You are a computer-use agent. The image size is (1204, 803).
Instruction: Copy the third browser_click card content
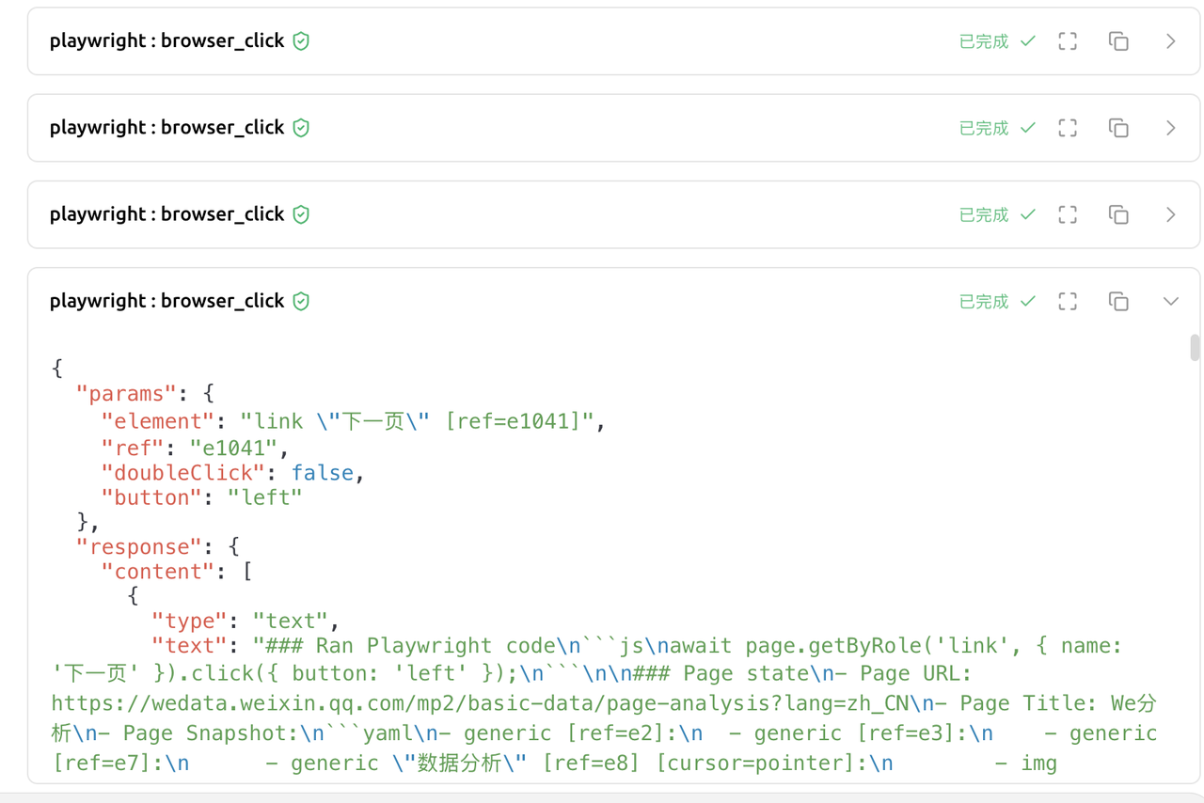[x=1118, y=214]
